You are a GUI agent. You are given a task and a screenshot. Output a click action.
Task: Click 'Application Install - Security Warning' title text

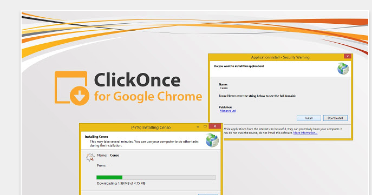(280, 57)
